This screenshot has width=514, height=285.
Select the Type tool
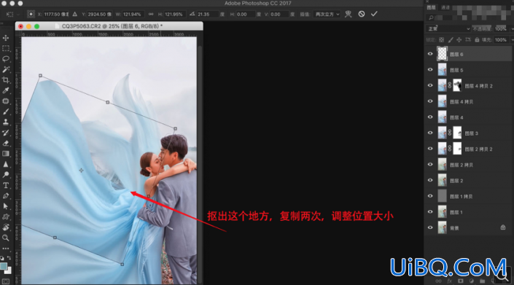click(x=6, y=185)
